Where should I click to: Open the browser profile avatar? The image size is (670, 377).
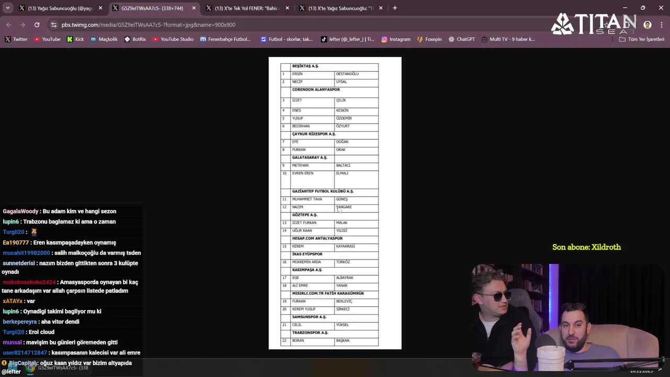(x=647, y=25)
